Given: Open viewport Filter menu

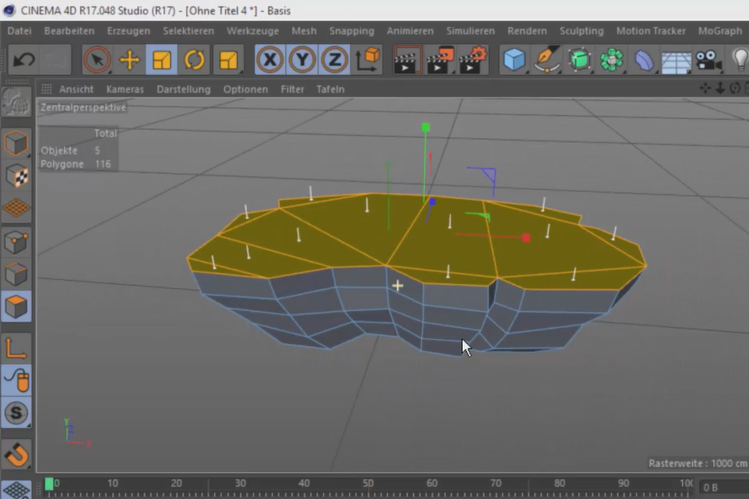Looking at the screenshot, I should [292, 89].
